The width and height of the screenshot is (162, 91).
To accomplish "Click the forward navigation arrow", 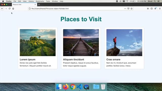I will click(6, 9).
